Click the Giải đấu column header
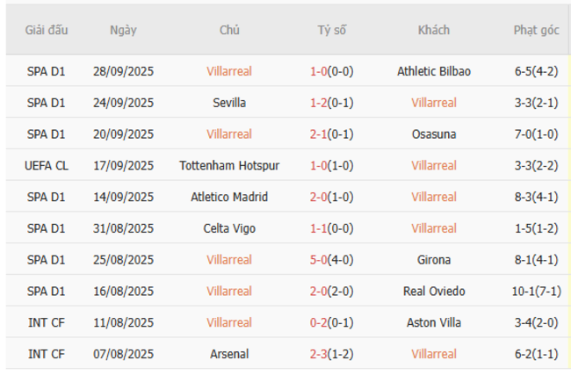The height and width of the screenshot is (375, 571). pos(47,30)
